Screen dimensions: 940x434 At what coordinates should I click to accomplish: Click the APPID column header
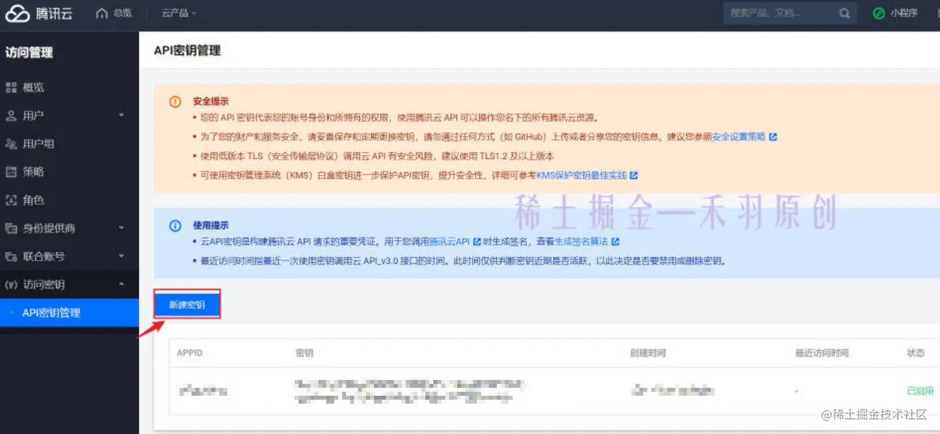[x=190, y=354]
